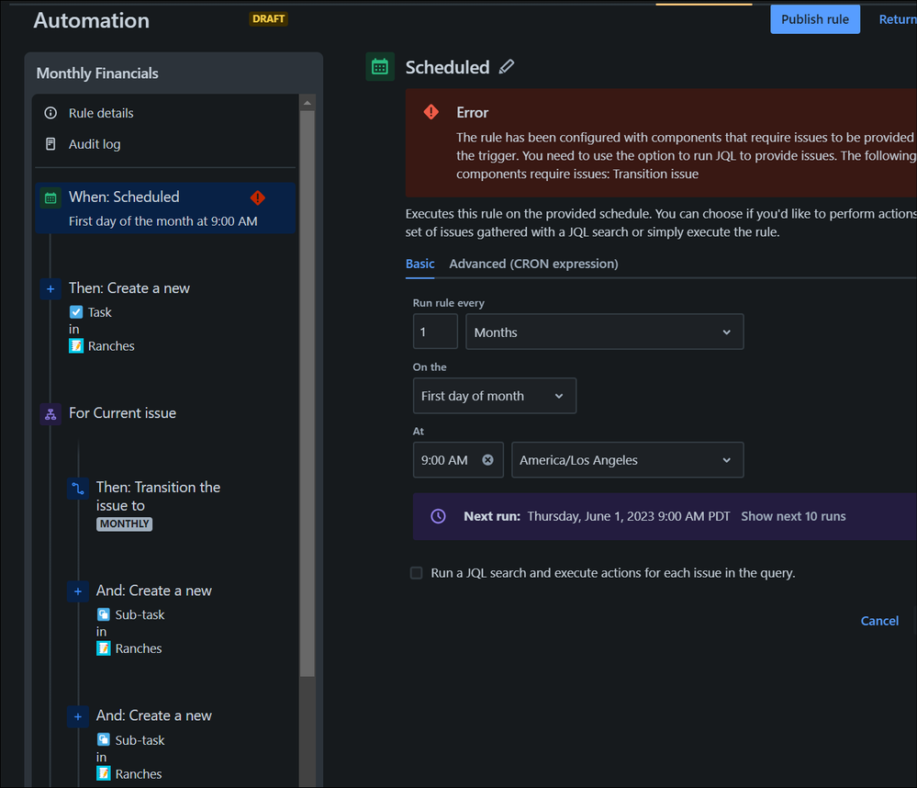Click the Task type checkbox icon
The height and width of the screenshot is (788, 917).
pyautogui.click(x=76, y=312)
